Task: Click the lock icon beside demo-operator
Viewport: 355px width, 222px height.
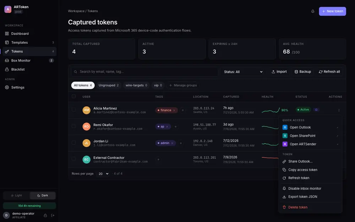Action: (45, 216)
